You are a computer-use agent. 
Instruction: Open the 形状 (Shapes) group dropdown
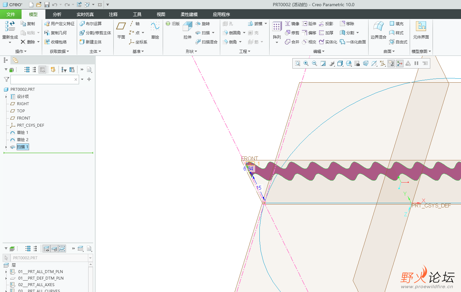(x=191, y=51)
